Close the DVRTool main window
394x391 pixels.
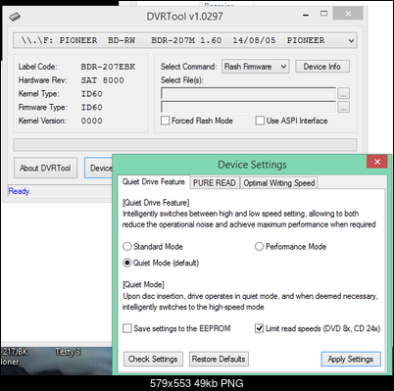click(348, 14)
